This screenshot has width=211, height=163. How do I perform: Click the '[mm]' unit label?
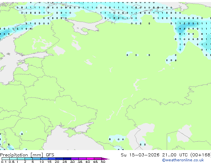tap(37, 155)
